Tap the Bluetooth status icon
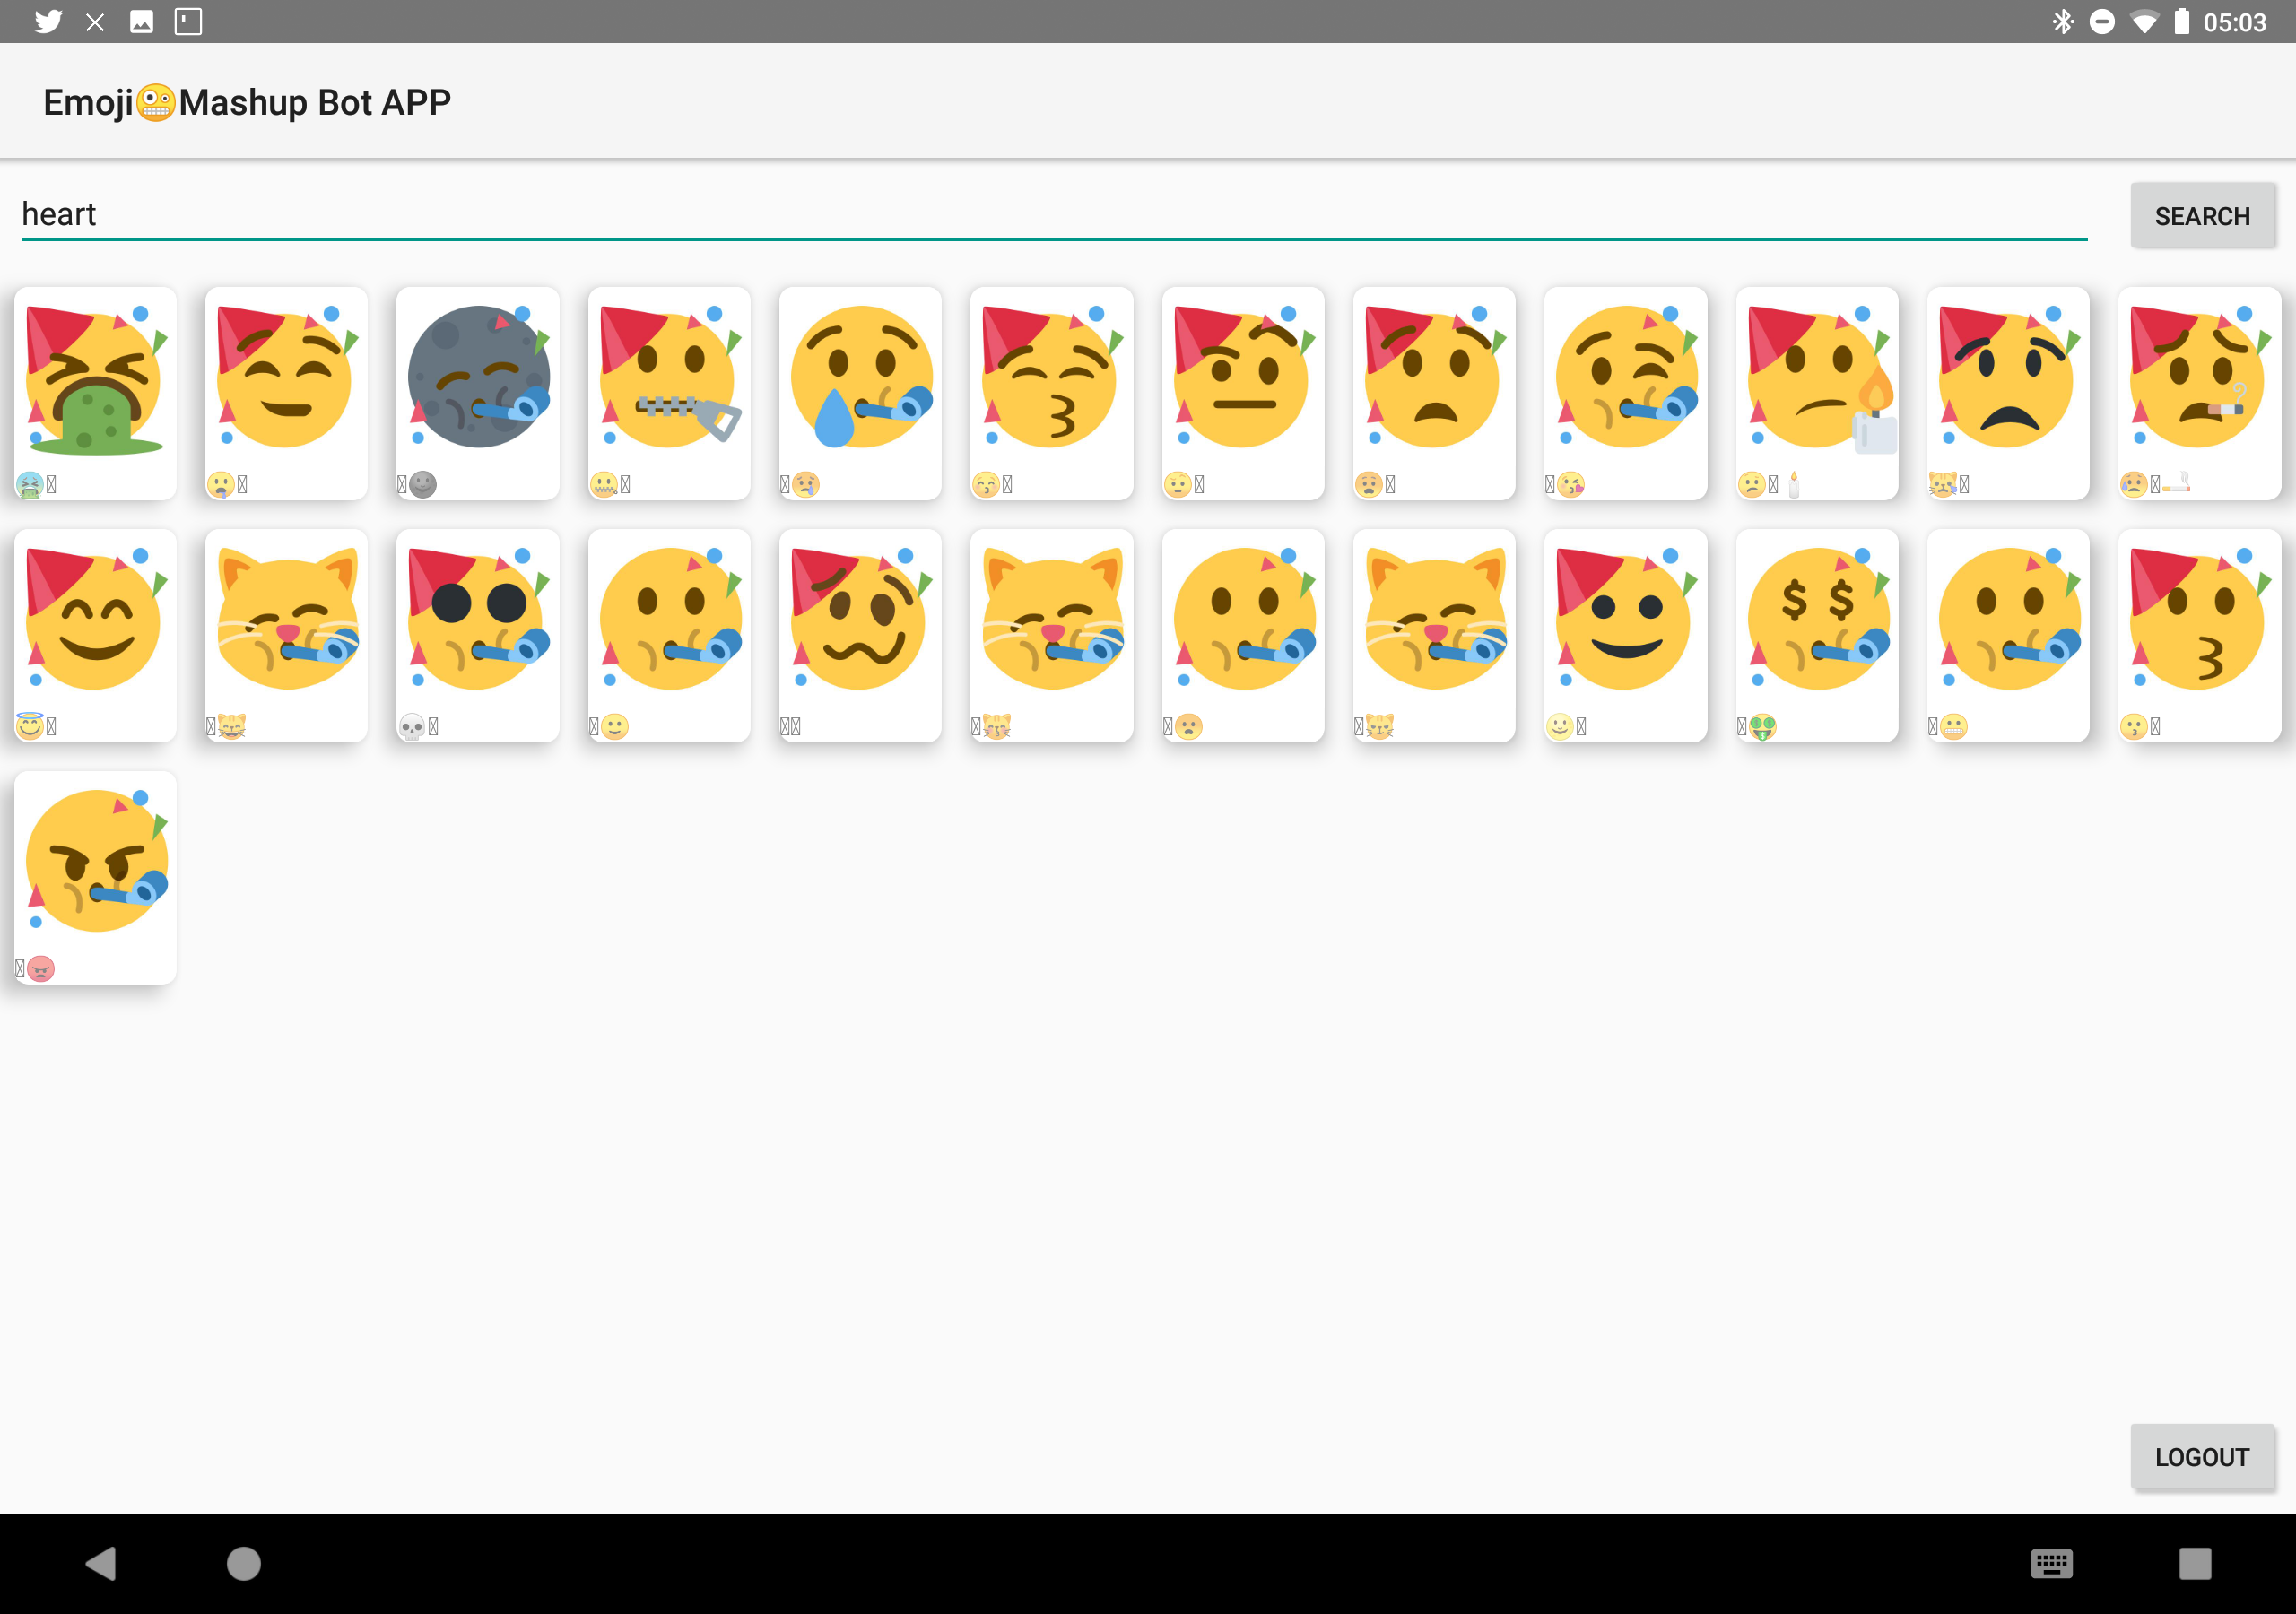Viewport: 2296px width, 1614px height. tap(2062, 21)
